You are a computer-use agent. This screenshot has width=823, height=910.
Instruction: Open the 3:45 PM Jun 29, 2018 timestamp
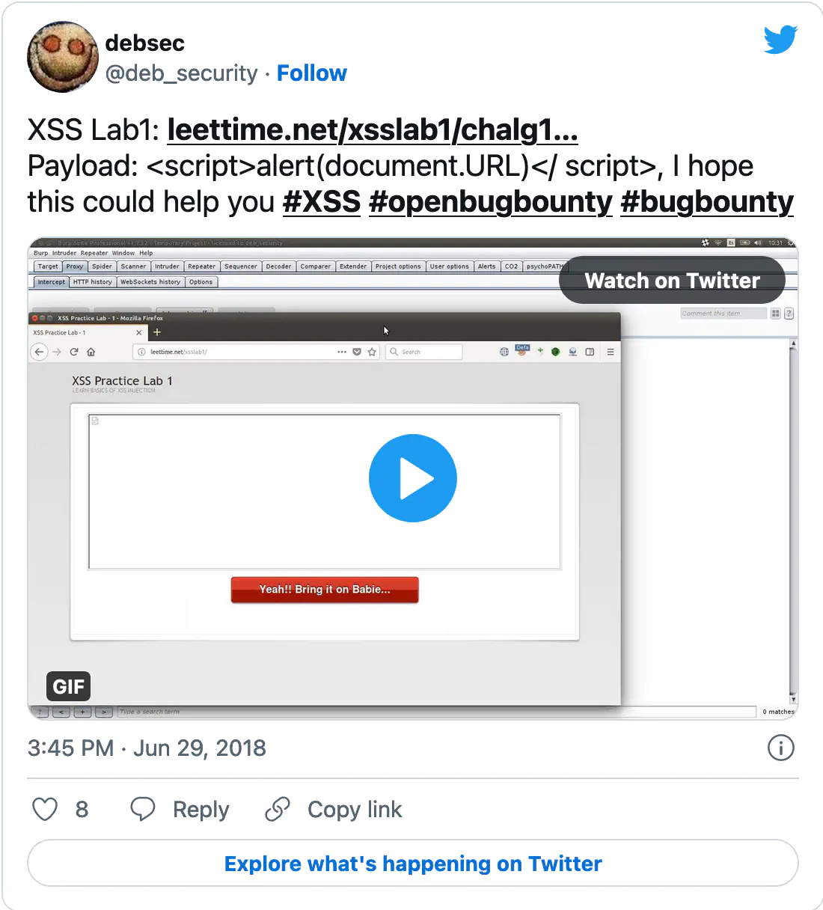click(x=147, y=748)
